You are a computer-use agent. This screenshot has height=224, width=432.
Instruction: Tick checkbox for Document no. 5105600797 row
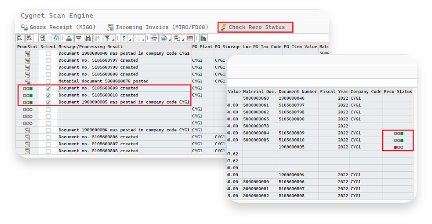48,60
